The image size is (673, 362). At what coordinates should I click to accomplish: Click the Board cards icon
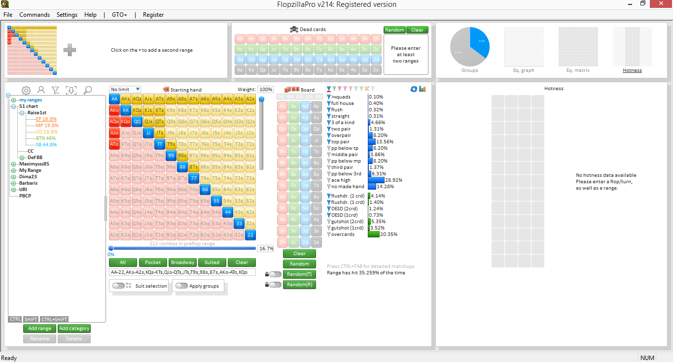pos(292,90)
